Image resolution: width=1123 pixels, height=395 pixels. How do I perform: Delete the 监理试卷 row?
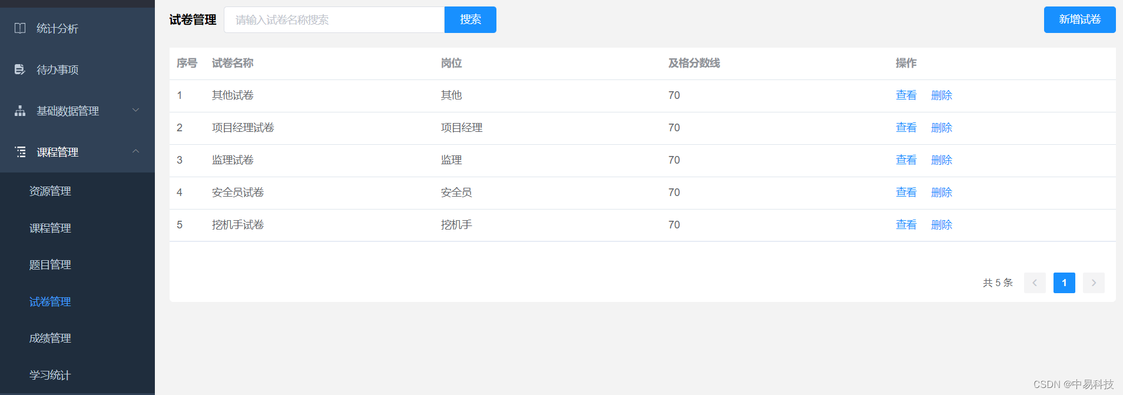pyautogui.click(x=942, y=160)
